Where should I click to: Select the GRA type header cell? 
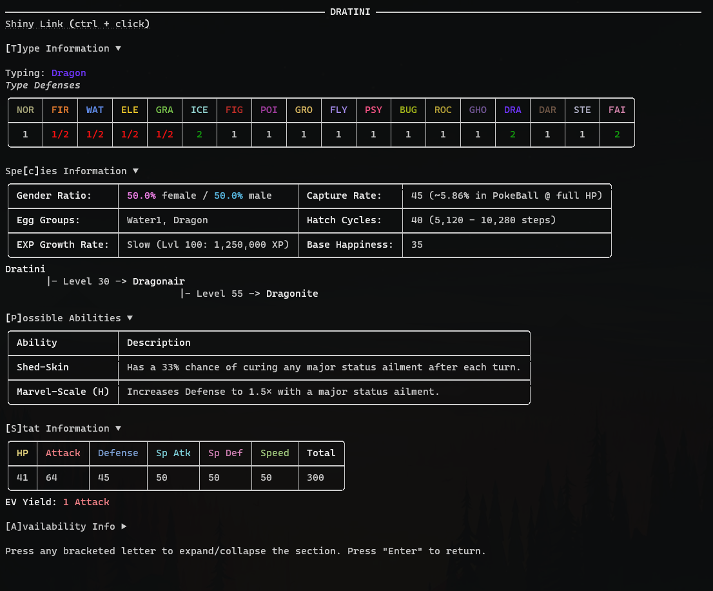tap(164, 110)
